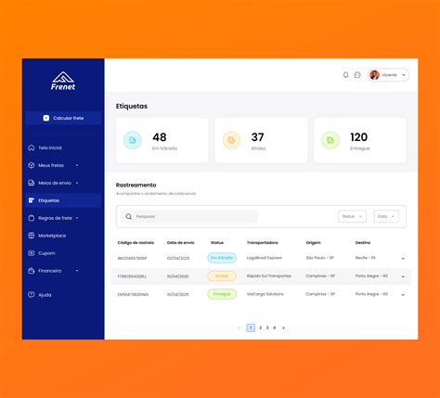440x398 pixels.
Task: Expand the ViaCargo Solutions row
Action: (x=403, y=295)
